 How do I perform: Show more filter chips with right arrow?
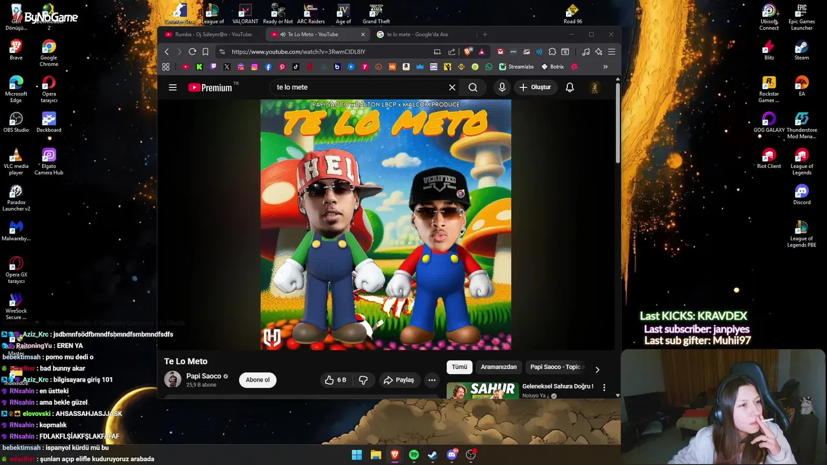pyautogui.click(x=597, y=369)
